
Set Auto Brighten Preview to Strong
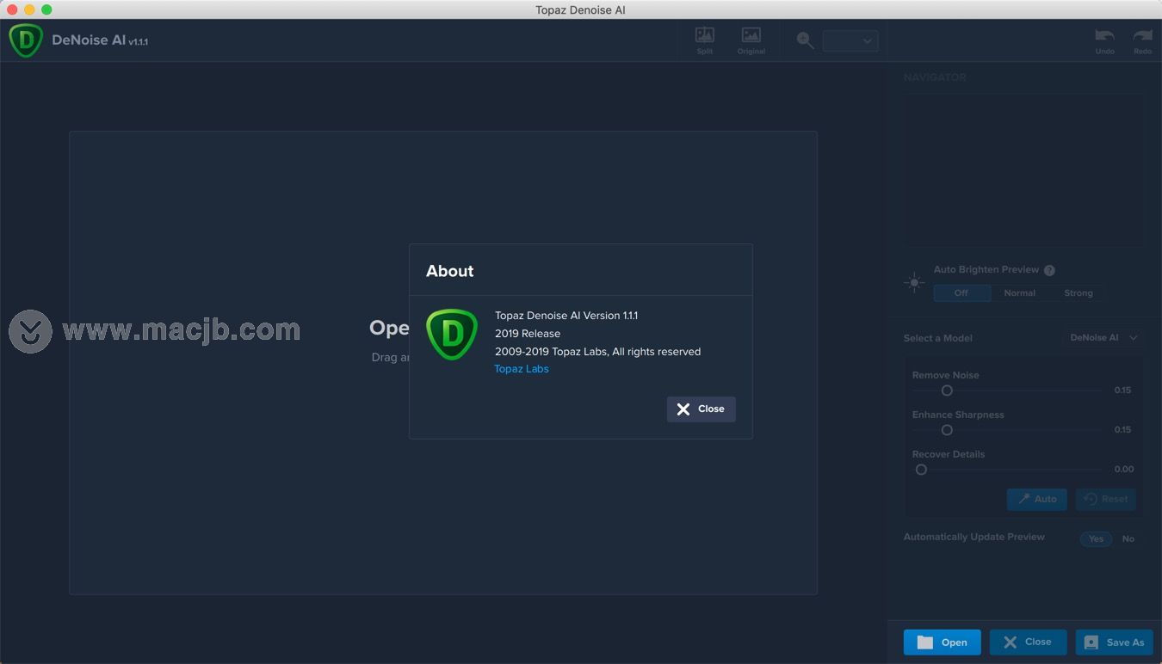tap(1079, 293)
